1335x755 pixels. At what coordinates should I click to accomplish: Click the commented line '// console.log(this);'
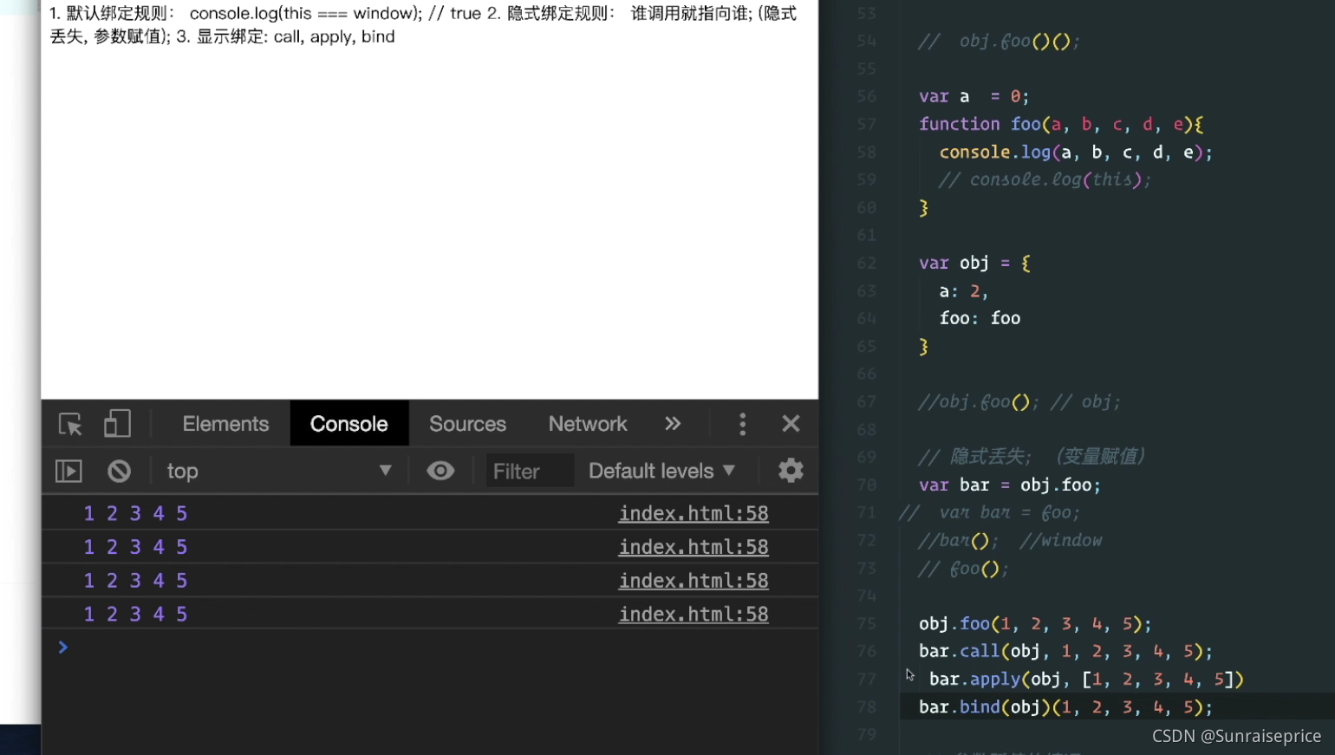coord(1045,179)
